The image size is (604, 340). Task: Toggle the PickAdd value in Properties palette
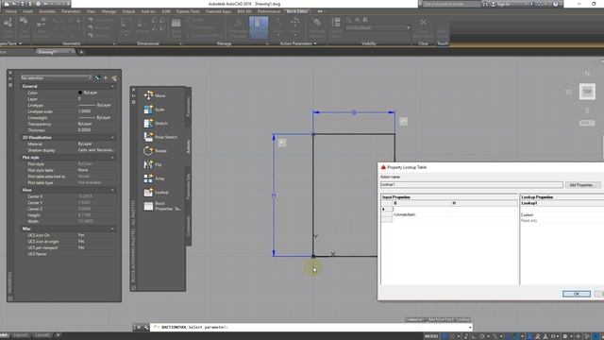(x=97, y=77)
